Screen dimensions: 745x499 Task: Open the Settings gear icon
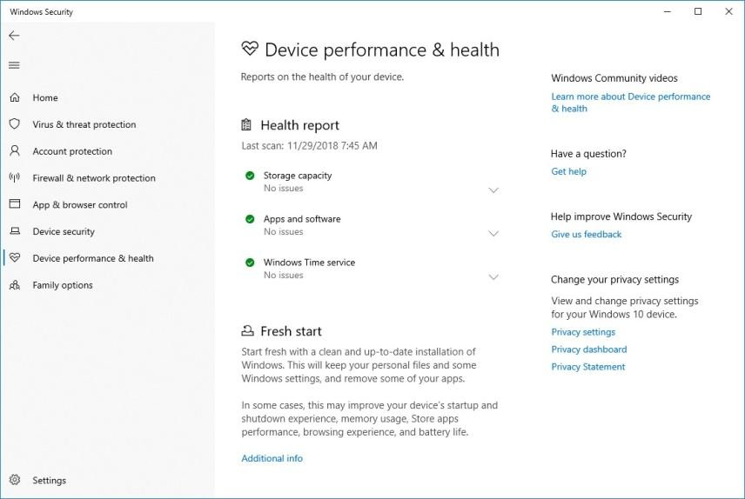point(15,480)
